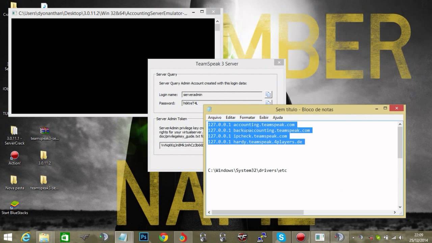Image resolution: width=432 pixels, height=243 pixels.
Task: Click the console window title bar icon
Action: [x=14, y=13]
